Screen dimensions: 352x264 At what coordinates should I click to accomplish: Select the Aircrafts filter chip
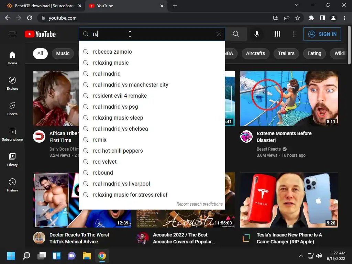pos(255,53)
